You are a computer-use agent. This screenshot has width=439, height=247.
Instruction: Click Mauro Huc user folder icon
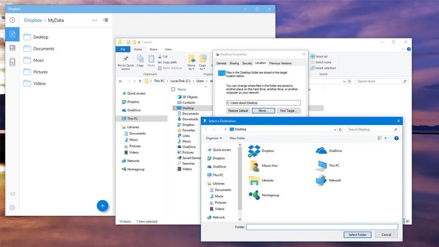tap(254, 166)
